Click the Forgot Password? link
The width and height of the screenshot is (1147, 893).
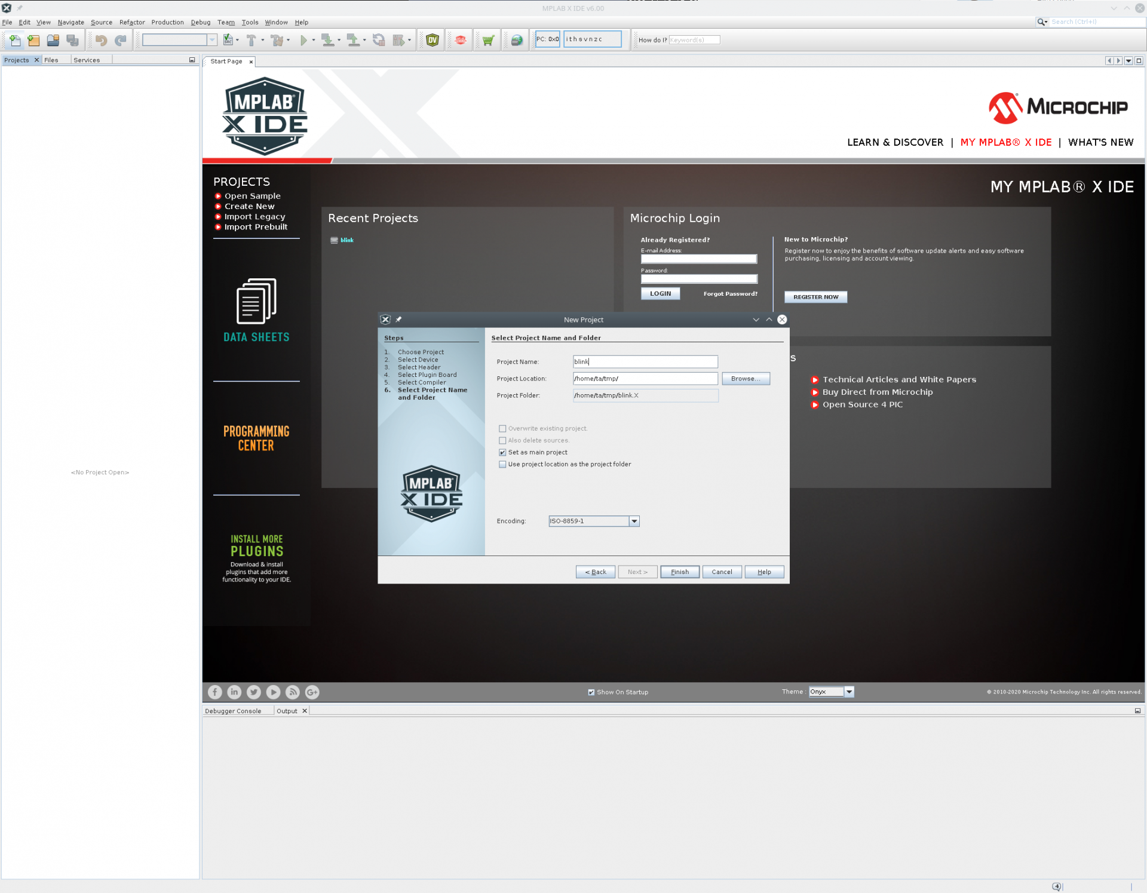[730, 294]
